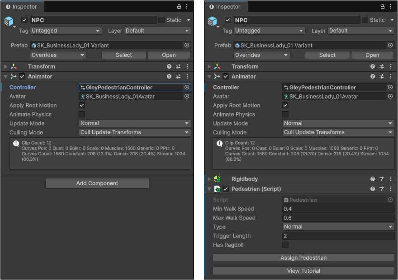This screenshot has height=280, width=398.
Task: Open Rigidbody presets icon
Action: point(382,179)
